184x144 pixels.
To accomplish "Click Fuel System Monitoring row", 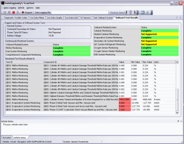I will (48, 51).
